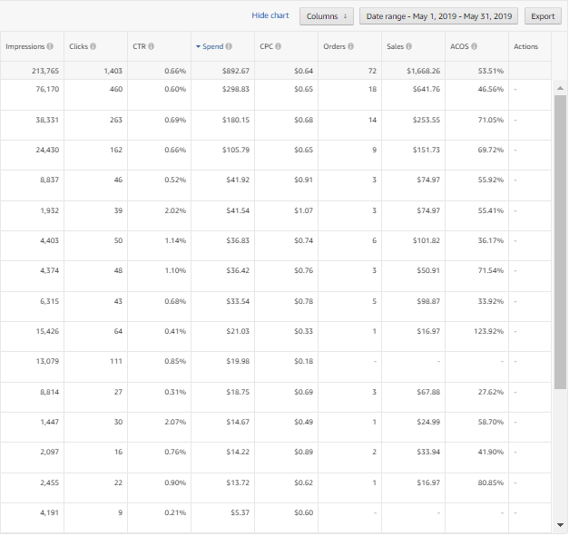
Task: Click the scrollbar down arrow
Action: point(560,525)
